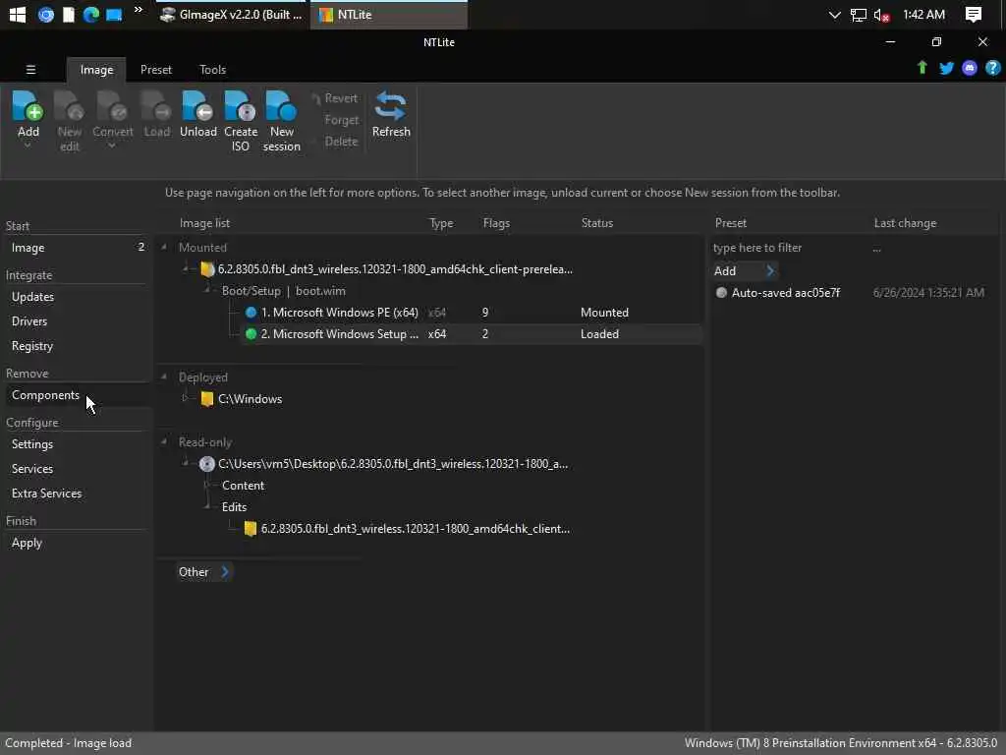Open the Drivers page
1006x755 pixels.
tap(29, 321)
